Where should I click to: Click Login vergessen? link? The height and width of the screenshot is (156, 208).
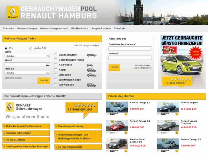(x=142, y=68)
